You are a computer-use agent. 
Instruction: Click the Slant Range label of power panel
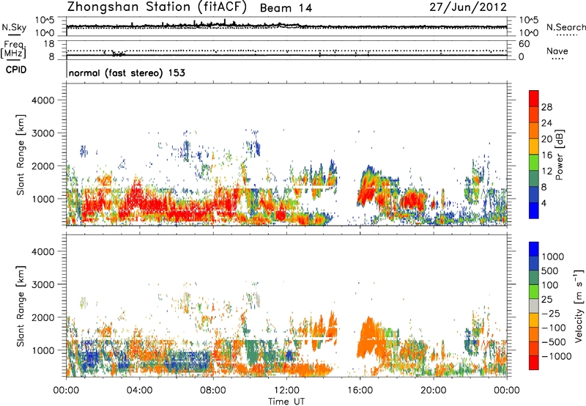(21, 155)
